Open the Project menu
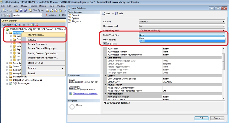The height and width of the screenshot is (123, 229). (x=33, y=6)
